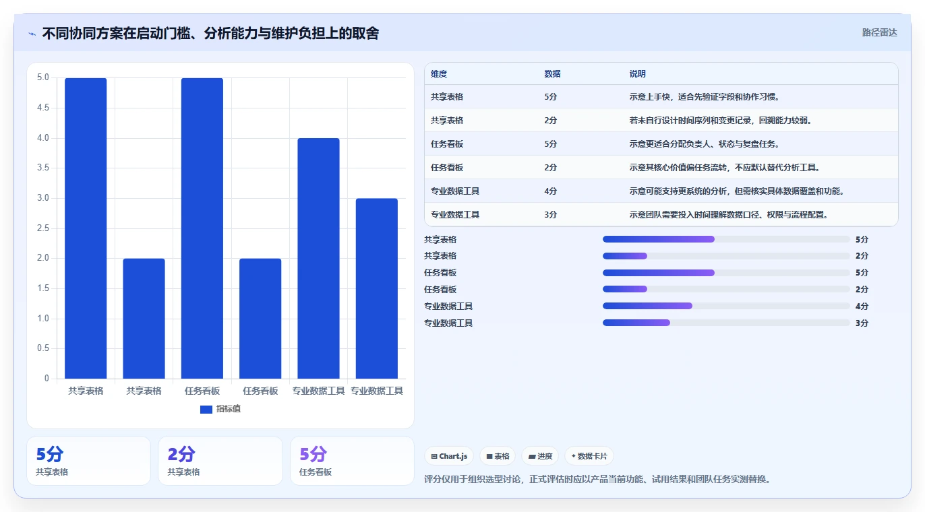Select the 数据卡片 chip
Screen dimensions: 925x512
pyautogui.click(x=589, y=456)
